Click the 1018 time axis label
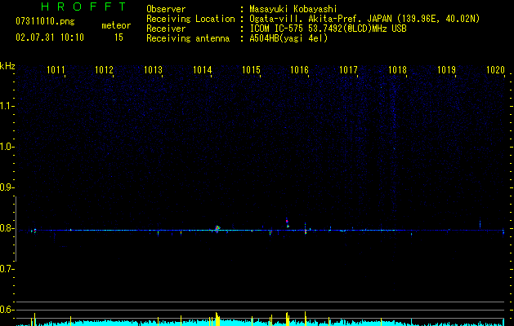Viewport: 514px width, 326px height. point(397,70)
